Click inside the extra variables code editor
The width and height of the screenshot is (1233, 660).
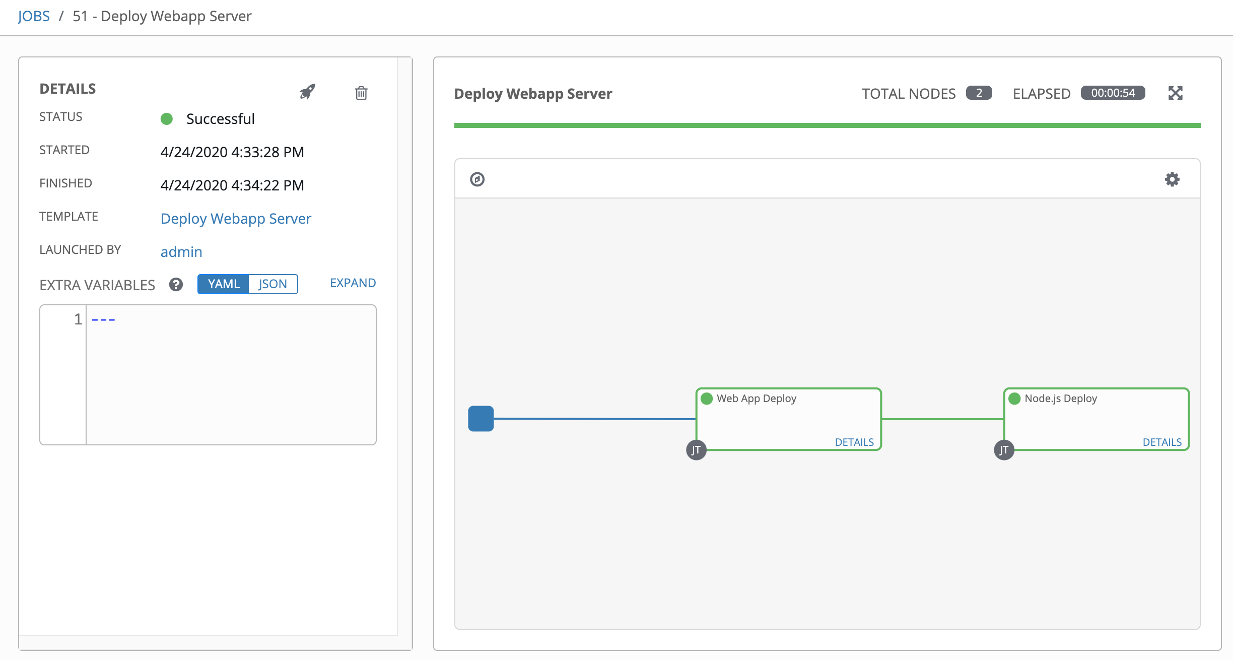[x=231, y=375]
